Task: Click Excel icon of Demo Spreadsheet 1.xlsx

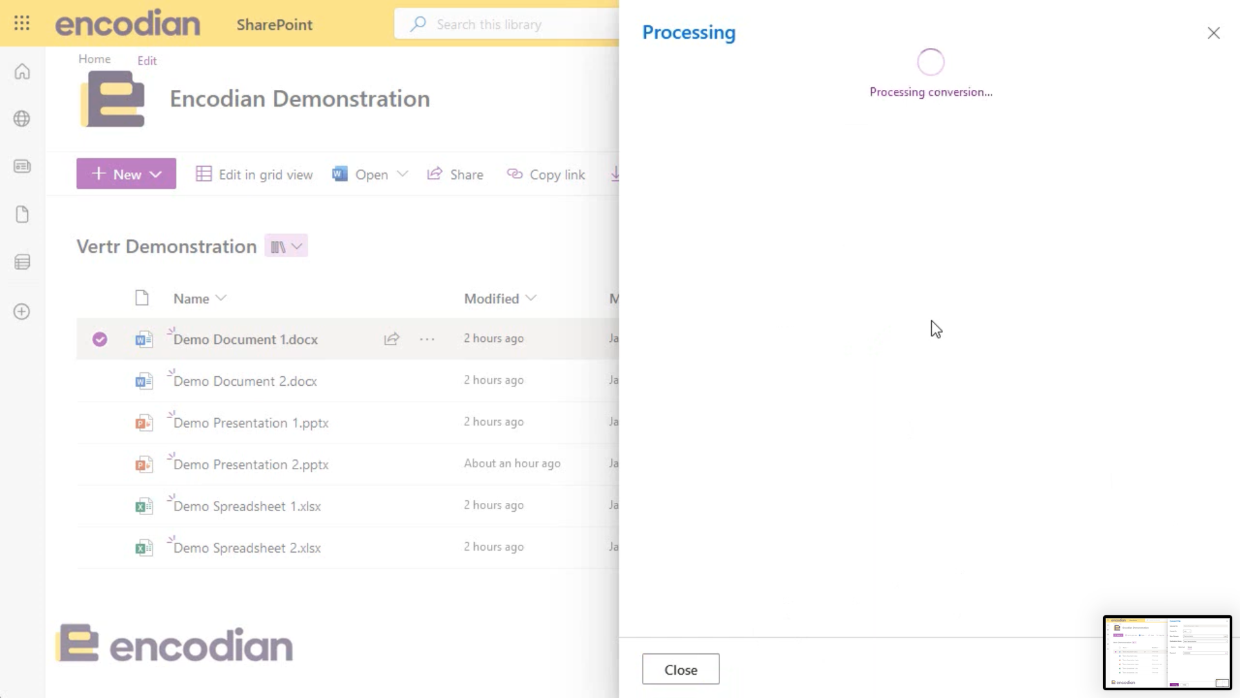Action: (x=143, y=507)
